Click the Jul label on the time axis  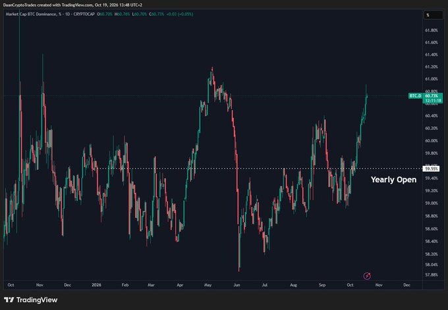click(265, 285)
